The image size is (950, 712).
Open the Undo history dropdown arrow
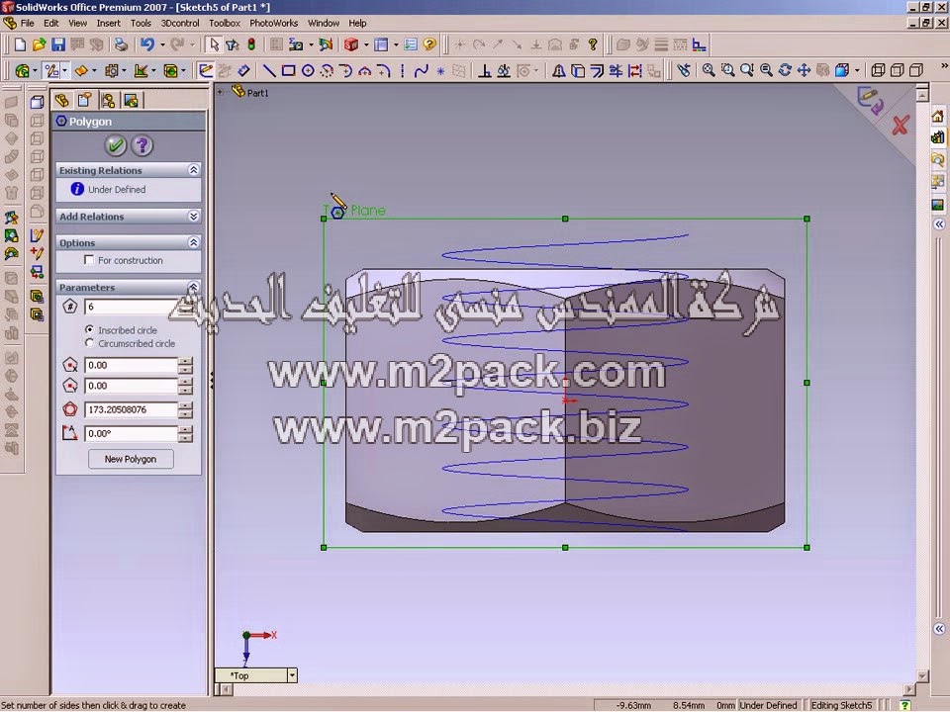pyautogui.click(x=162, y=44)
